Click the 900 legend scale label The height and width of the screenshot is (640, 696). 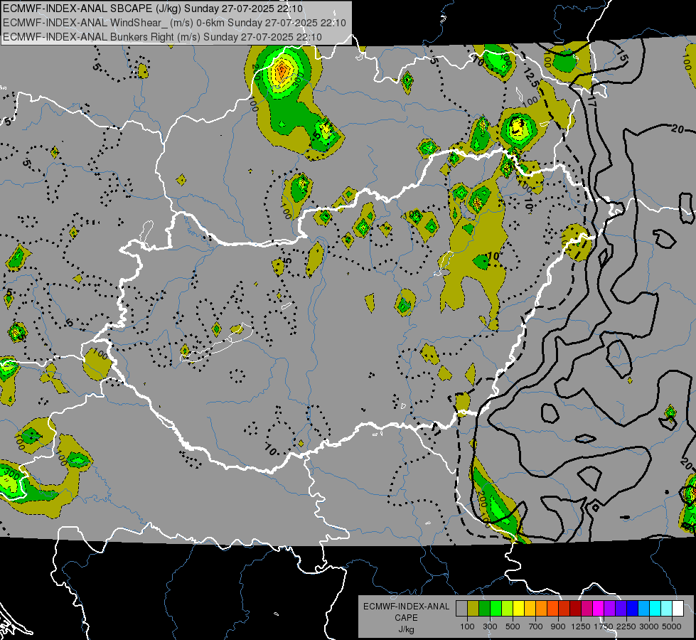pyautogui.click(x=558, y=626)
